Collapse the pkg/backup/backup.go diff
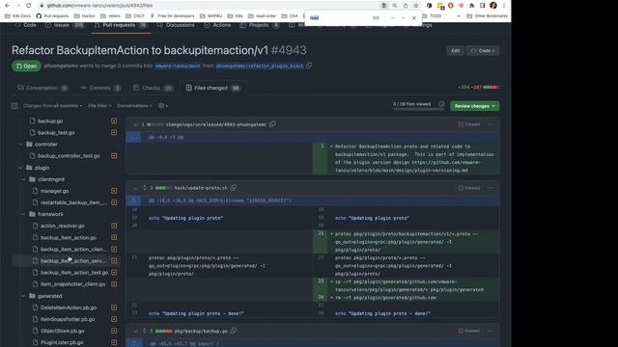Screen dimensions: 618x347 135,331
